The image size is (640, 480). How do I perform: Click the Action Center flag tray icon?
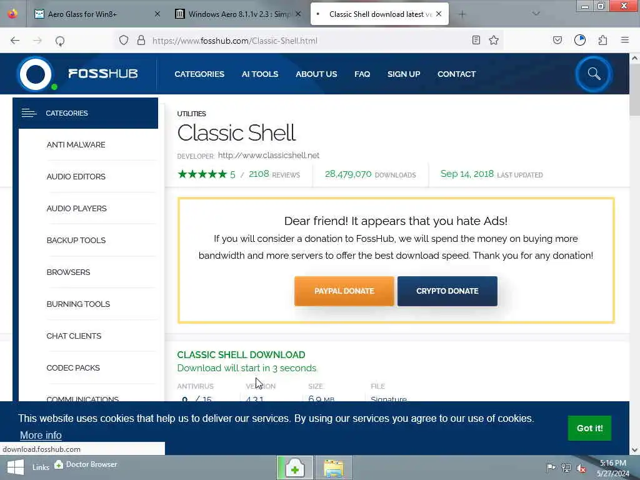551,467
